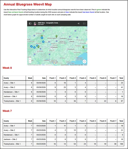
Task: Select 'Transylvania – Site 1' in the Week 8 table
Action: point(12,101)
